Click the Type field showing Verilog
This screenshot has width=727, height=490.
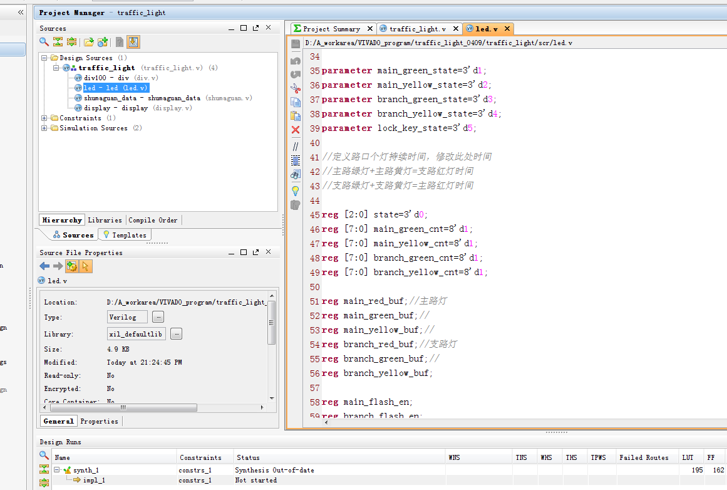127,317
